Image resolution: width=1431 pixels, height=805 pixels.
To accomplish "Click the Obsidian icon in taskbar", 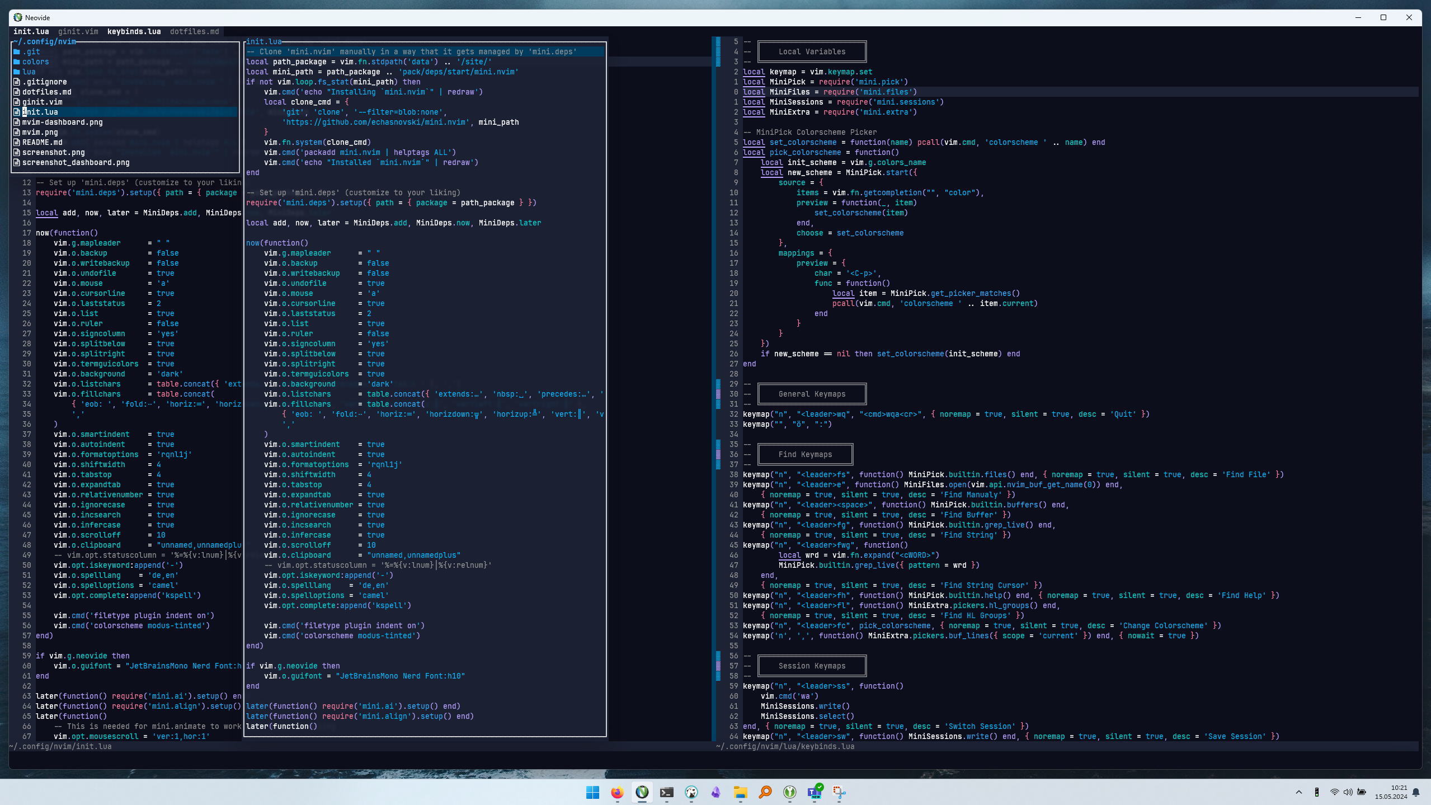I will click(715, 792).
